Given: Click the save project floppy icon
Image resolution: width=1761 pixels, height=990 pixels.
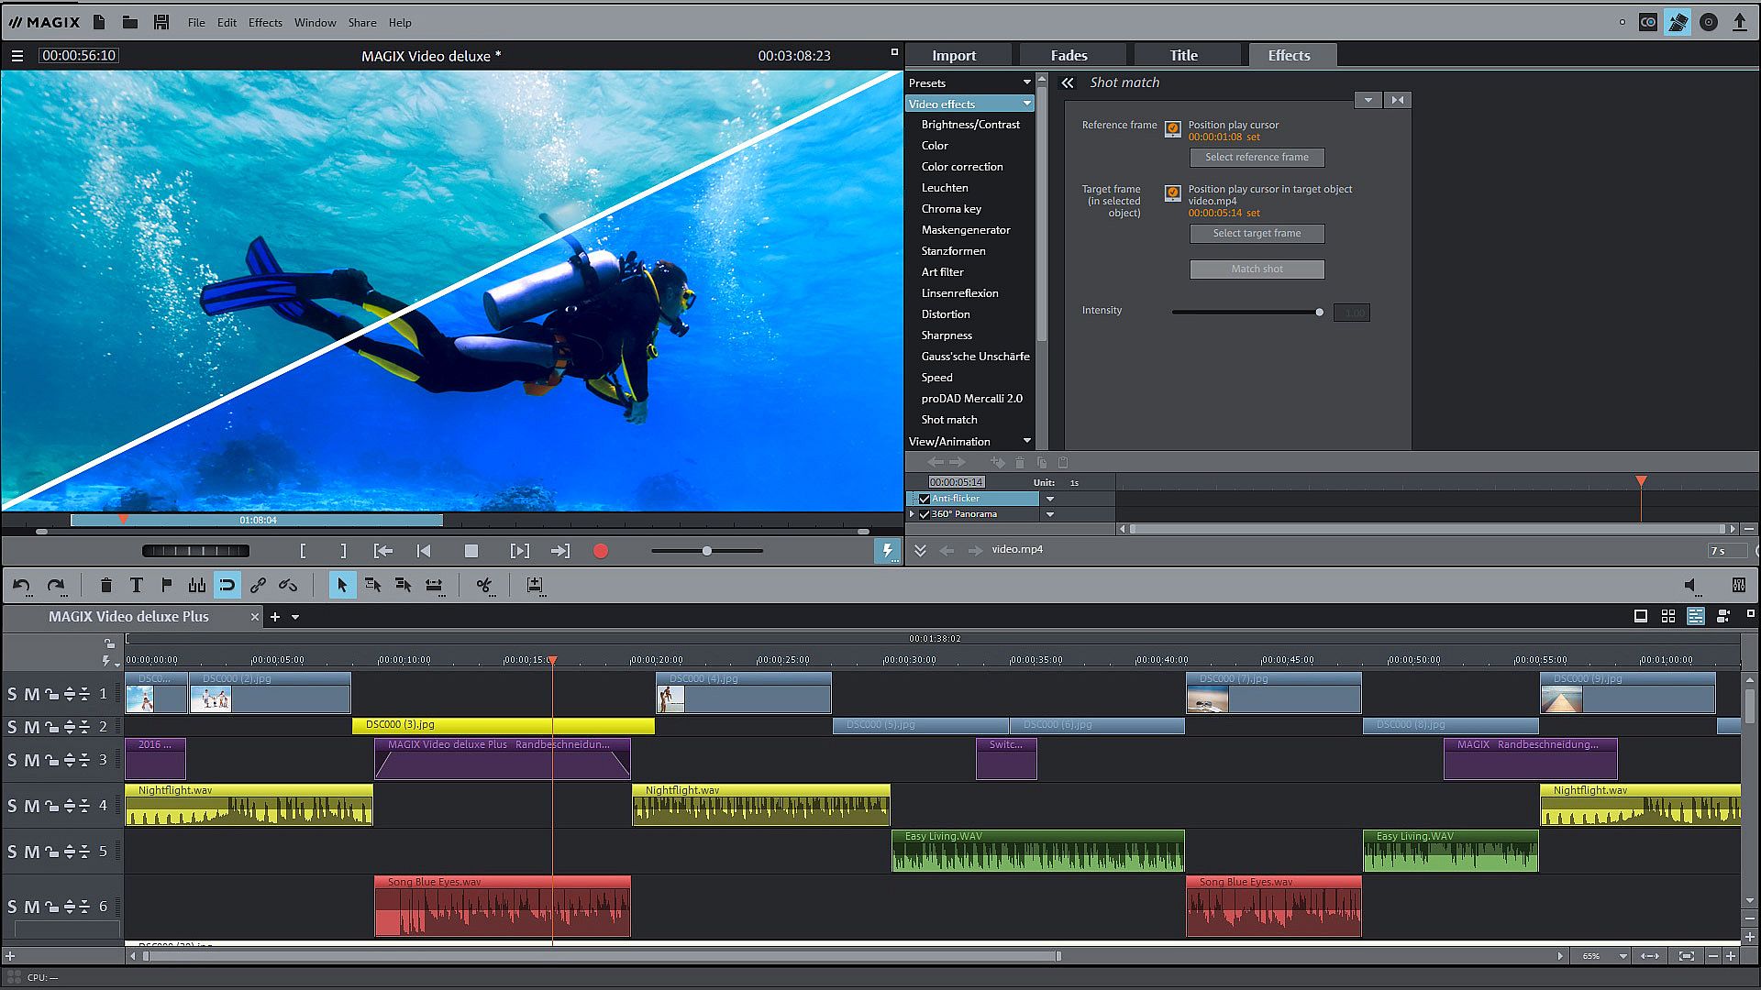Looking at the screenshot, I should coord(161,22).
